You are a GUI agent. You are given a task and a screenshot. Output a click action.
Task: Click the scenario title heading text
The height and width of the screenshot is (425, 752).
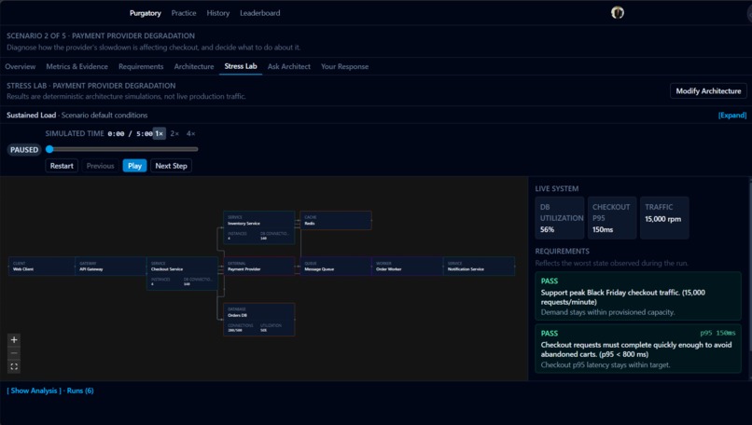(101, 36)
